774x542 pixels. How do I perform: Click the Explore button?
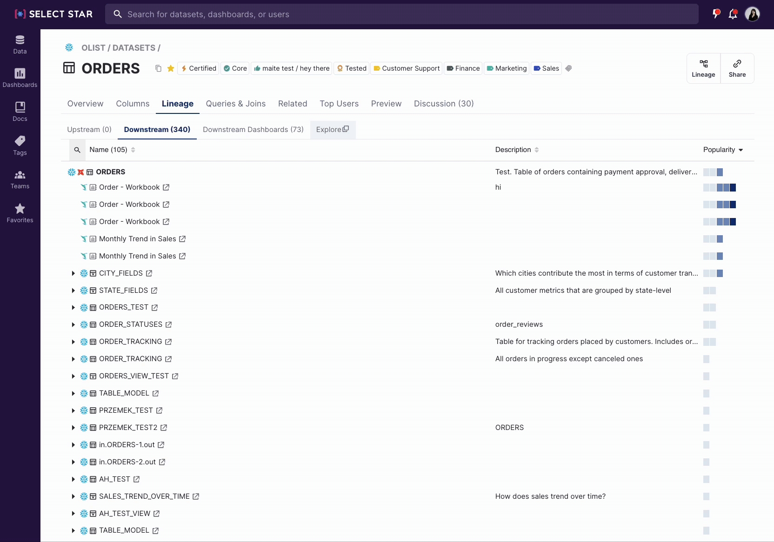tap(332, 130)
